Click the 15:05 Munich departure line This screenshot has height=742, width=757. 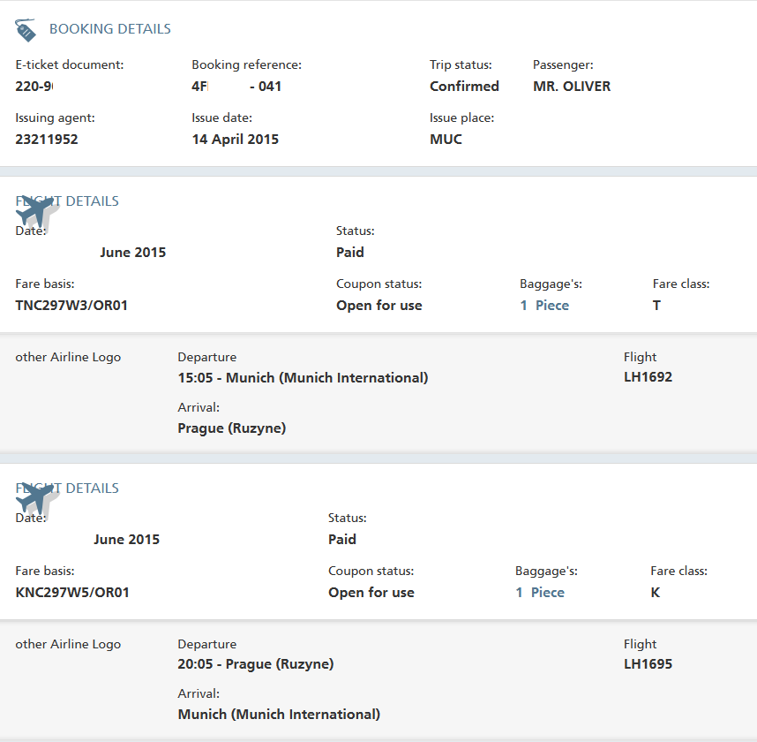(x=303, y=378)
